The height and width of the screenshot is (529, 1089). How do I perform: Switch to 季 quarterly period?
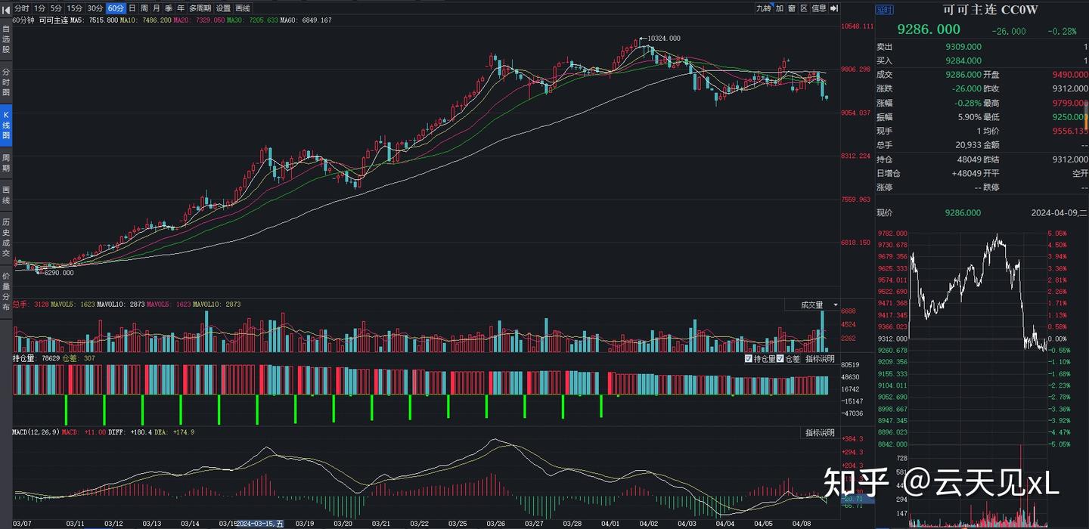tap(169, 8)
